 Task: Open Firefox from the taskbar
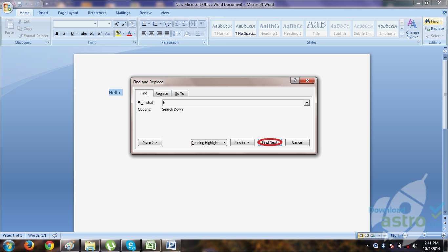click(29, 245)
